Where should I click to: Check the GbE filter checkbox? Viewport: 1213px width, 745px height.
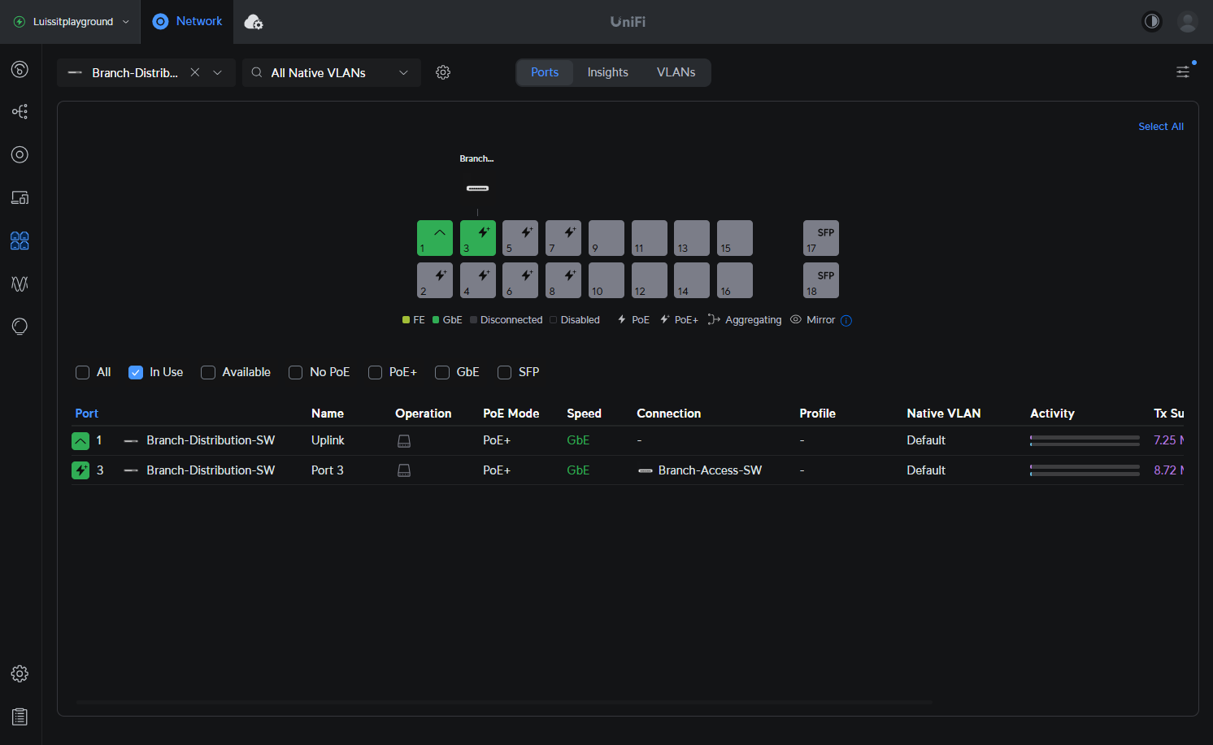click(442, 372)
